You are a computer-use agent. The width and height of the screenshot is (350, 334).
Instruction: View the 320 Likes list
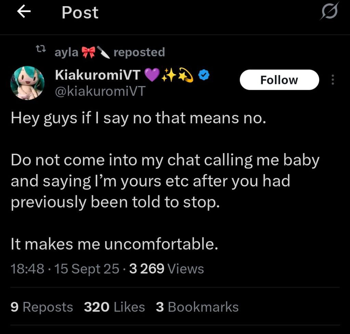pos(114,307)
